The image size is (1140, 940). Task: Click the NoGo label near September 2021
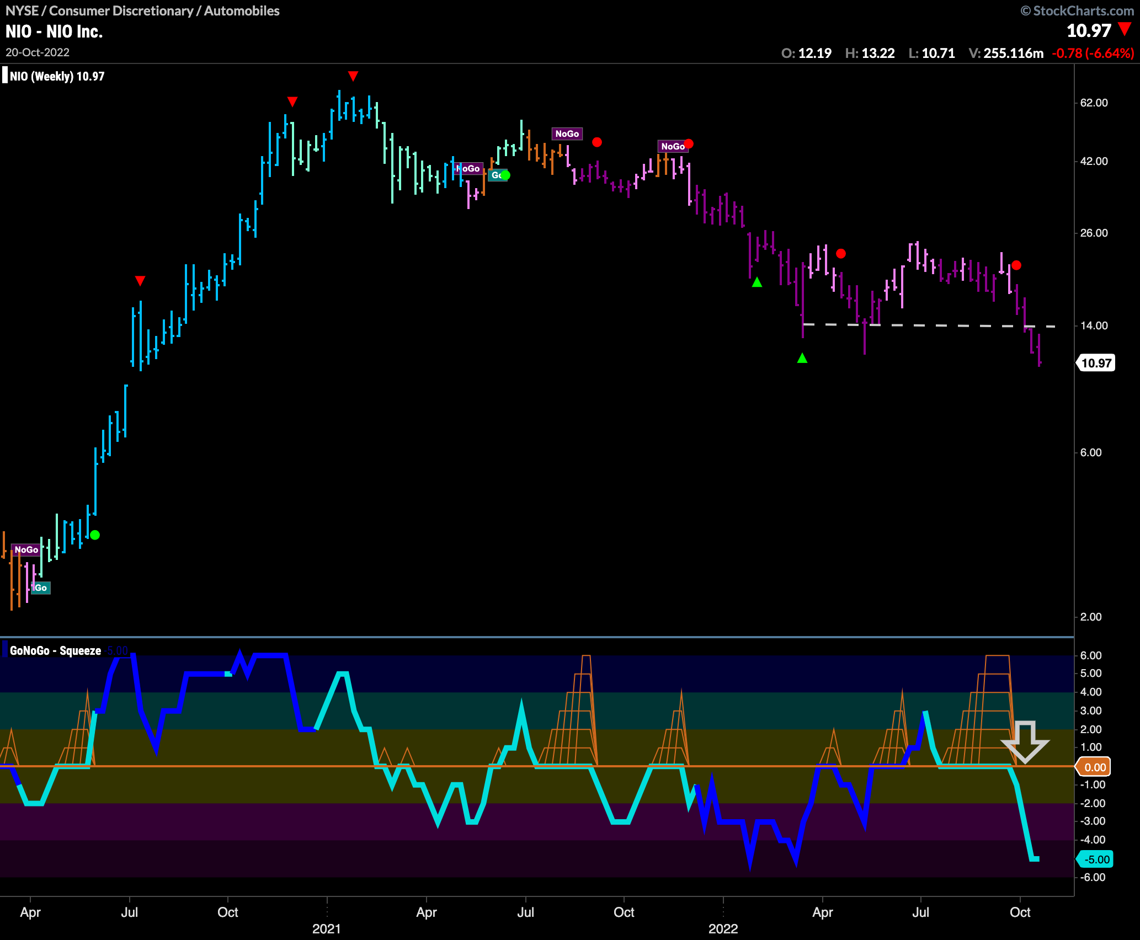coord(567,133)
